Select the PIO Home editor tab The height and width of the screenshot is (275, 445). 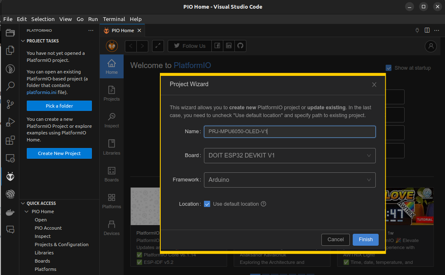pyautogui.click(x=122, y=31)
